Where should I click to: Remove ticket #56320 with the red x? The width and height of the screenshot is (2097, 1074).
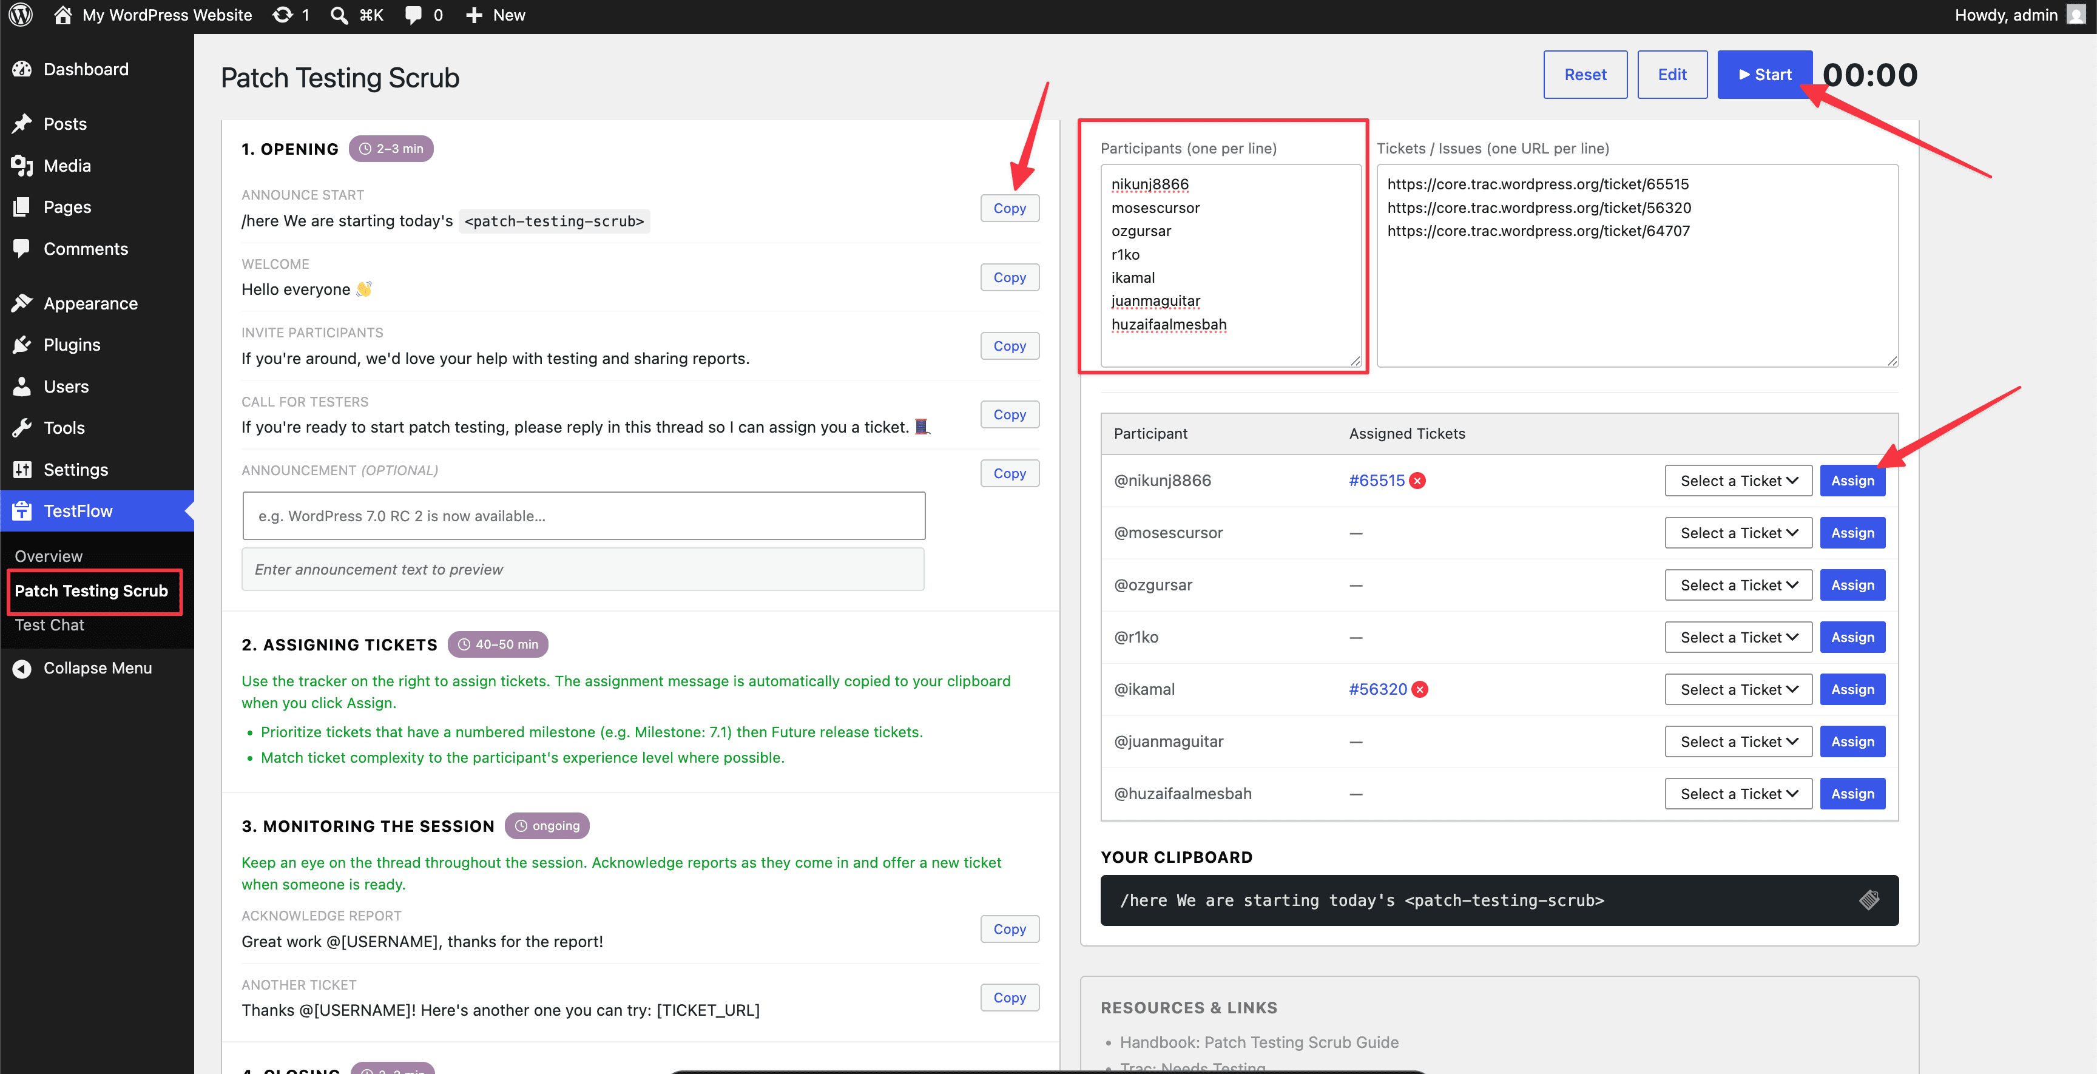(1420, 689)
